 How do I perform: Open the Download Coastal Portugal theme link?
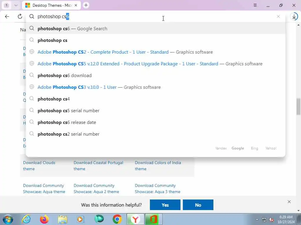(98, 166)
